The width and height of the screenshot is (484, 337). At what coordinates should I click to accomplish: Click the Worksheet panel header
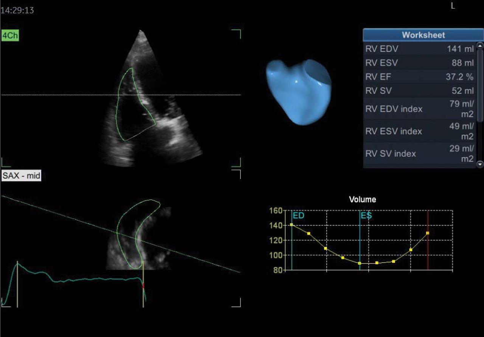tap(423, 35)
